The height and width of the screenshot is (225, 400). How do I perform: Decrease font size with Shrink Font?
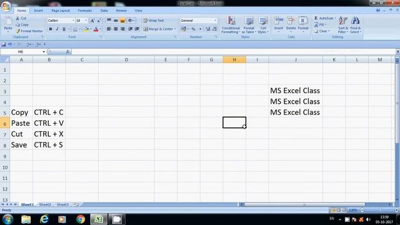click(x=99, y=21)
